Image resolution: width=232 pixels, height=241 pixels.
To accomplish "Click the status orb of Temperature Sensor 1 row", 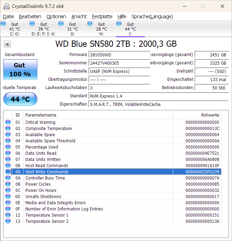I will tap(8, 215).
